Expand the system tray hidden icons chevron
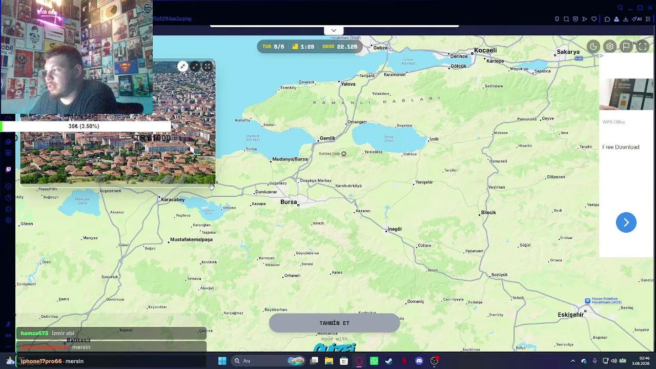656x369 pixels. [x=573, y=361]
